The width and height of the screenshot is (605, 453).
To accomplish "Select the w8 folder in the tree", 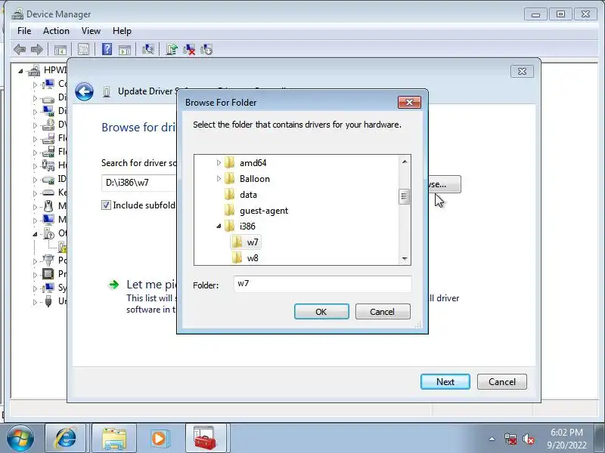I will [253, 258].
